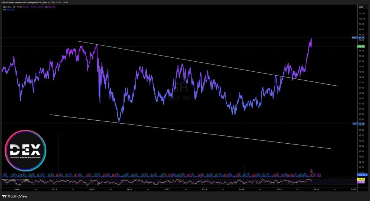370x201 pixels.
Task: Open the TradingView logo link
Action: (x=14, y=196)
